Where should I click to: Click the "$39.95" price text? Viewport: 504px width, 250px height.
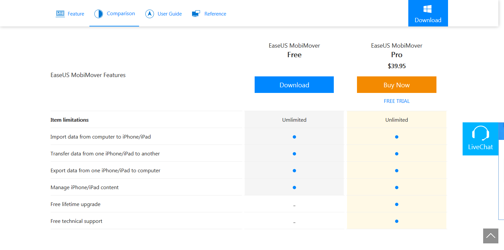click(397, 66)
